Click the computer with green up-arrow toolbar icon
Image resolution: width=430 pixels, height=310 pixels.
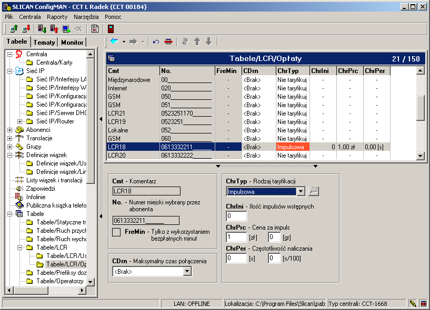point(14,28)
